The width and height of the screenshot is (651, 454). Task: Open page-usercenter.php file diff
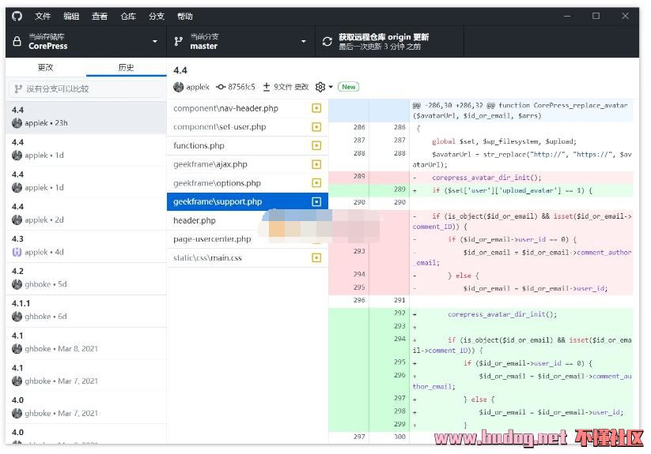pyautogui.click(x=248, y=239)
